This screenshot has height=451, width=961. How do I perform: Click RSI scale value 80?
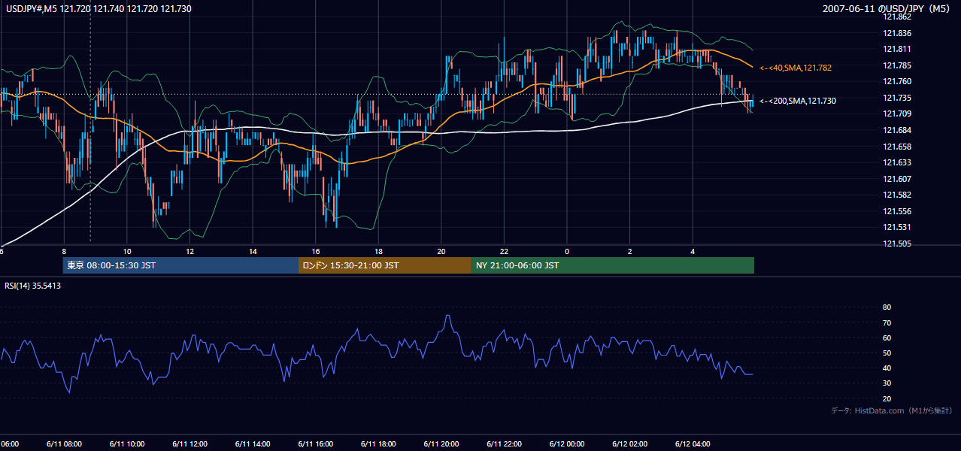click(887, 307)
